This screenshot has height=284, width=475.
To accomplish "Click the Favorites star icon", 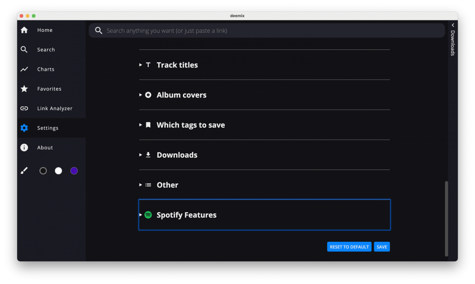I will (x=24, y=89).
